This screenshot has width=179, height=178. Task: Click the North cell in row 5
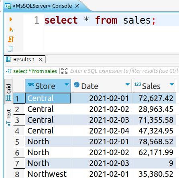click(48, 142)
